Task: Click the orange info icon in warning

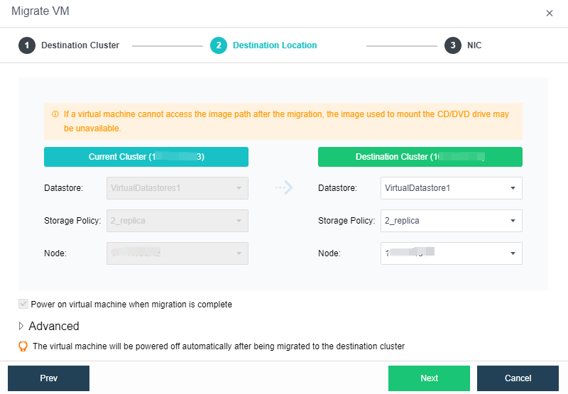Action: pos(55,114)
